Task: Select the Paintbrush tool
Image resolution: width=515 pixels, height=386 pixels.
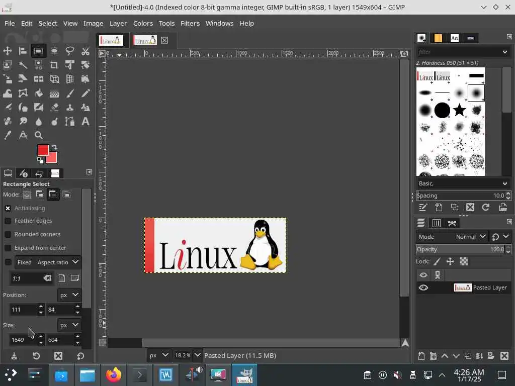Action: [x=69, y=93]
